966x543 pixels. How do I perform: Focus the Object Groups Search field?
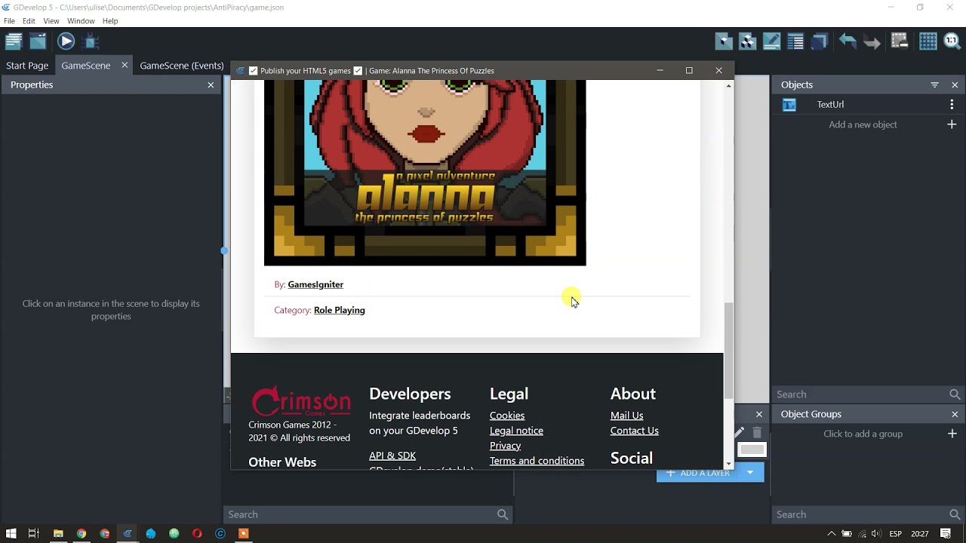[860, 514]
